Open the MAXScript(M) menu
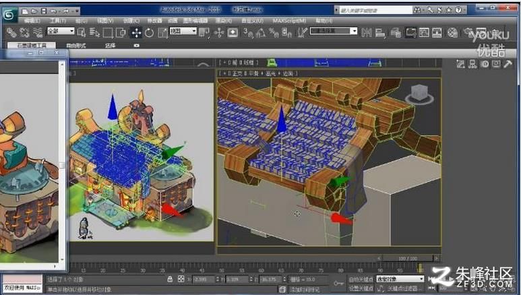Screen dimensions: 521x295 [x=289, y=21]
